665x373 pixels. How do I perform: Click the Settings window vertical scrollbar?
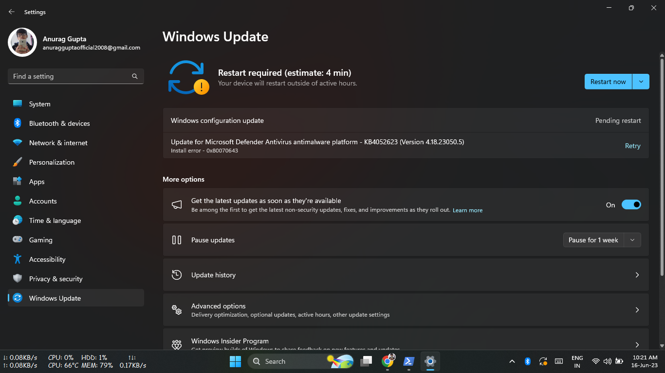662,167
